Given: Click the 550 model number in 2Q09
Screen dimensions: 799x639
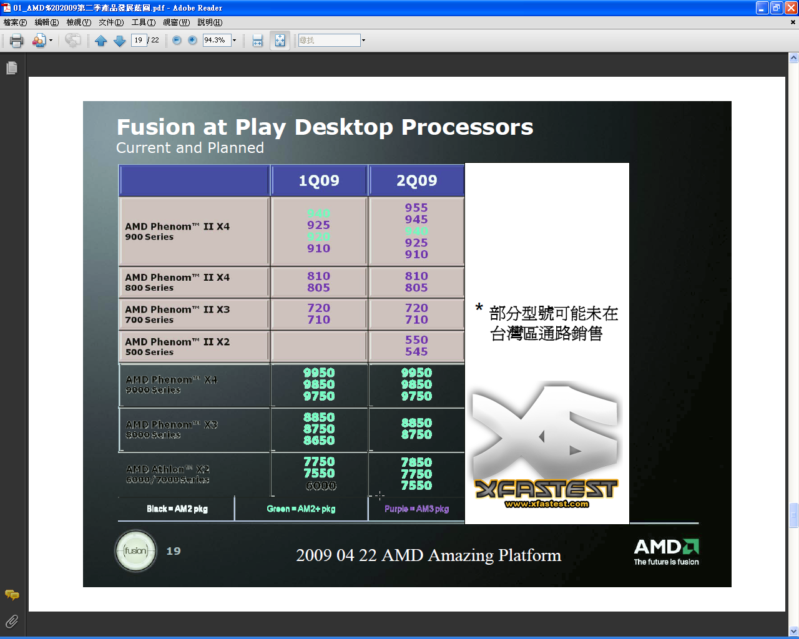Looking at the screenshot, I should [x=416, y=339].
